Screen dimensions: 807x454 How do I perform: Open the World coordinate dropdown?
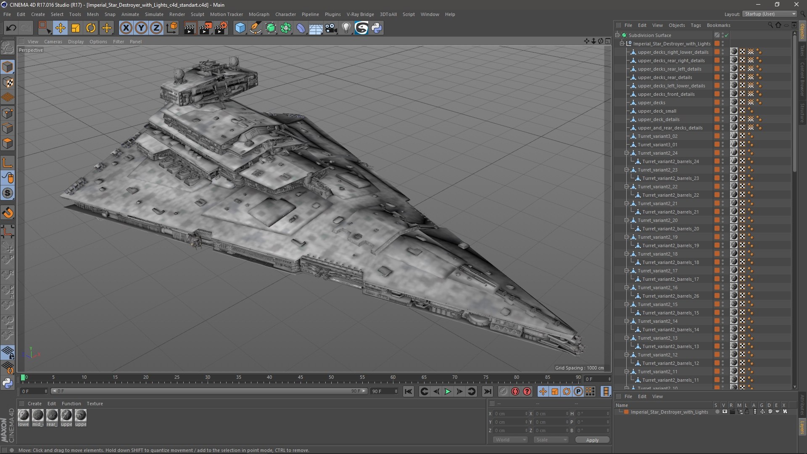[510, 440]
